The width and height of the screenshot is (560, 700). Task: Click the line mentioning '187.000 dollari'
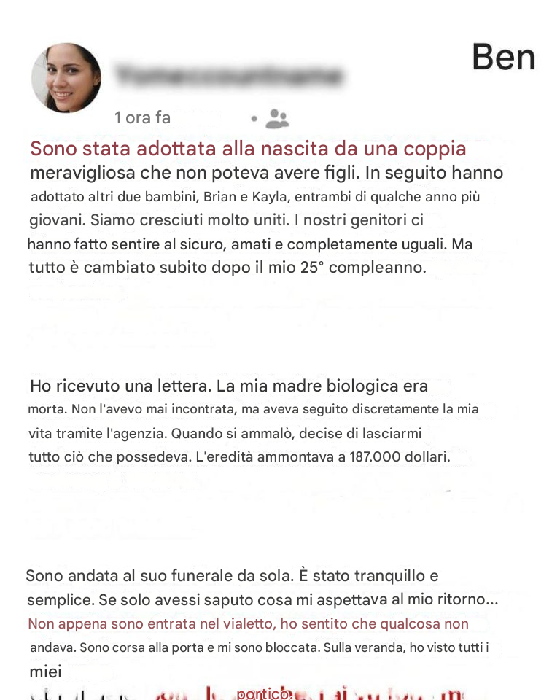(x=239, y=456)
